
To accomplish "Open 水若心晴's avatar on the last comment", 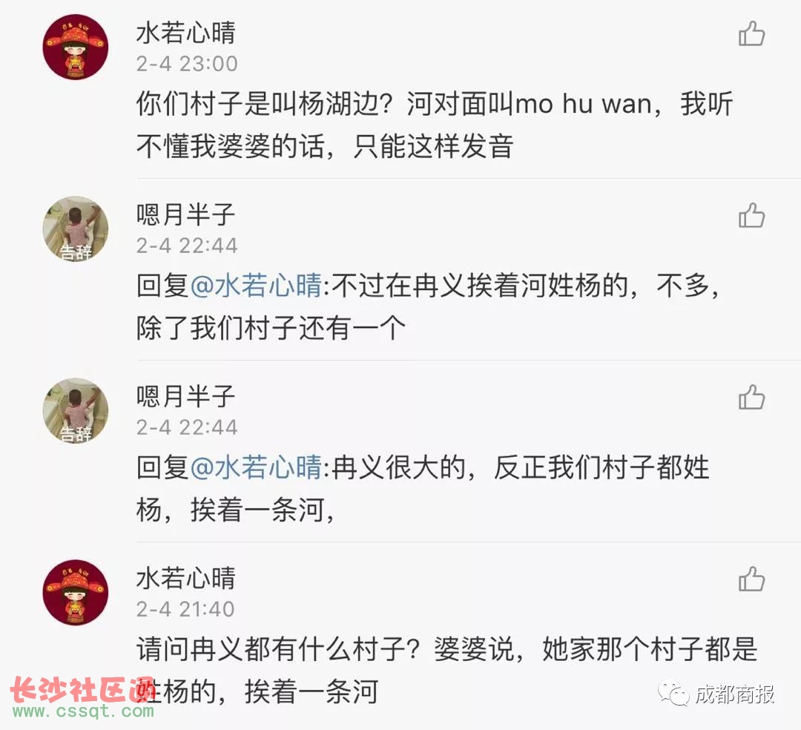I will (76, 593).
